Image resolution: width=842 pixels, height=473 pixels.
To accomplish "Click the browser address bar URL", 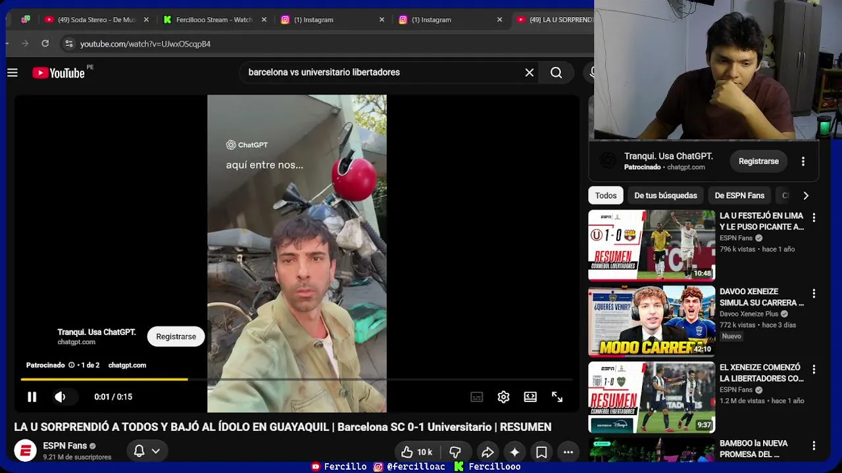I will tap(145, 44).
